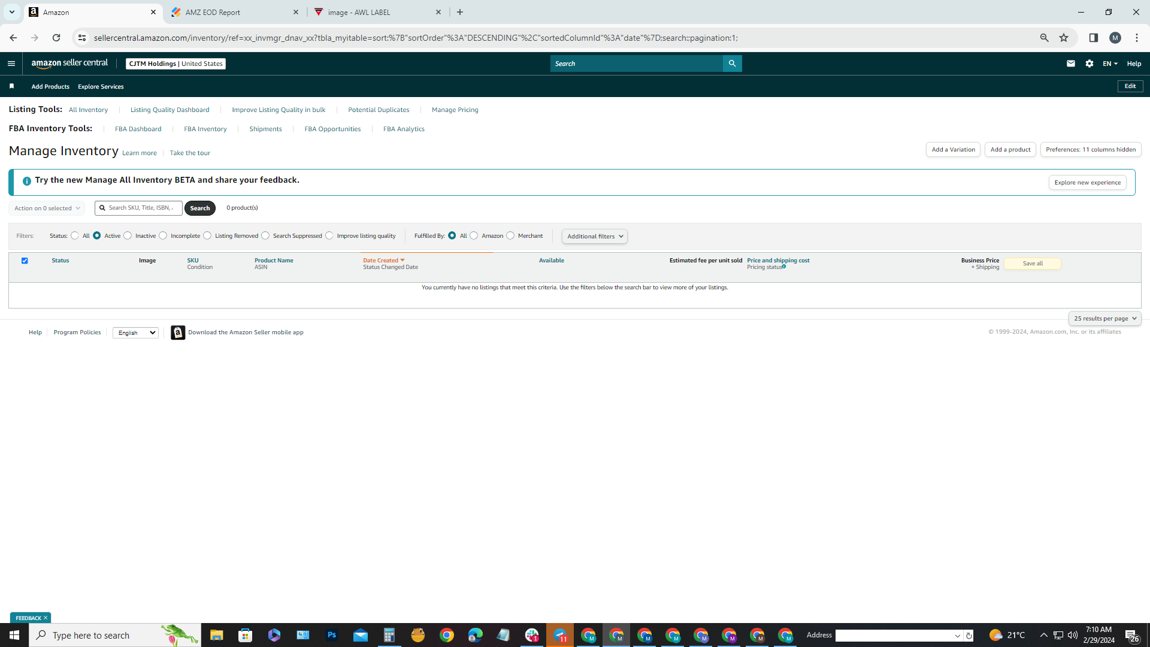The width and height of the screenshot is (1150, 647).
Task: Open the Chrome profile M avatar
Action: tap(1115, 38)
